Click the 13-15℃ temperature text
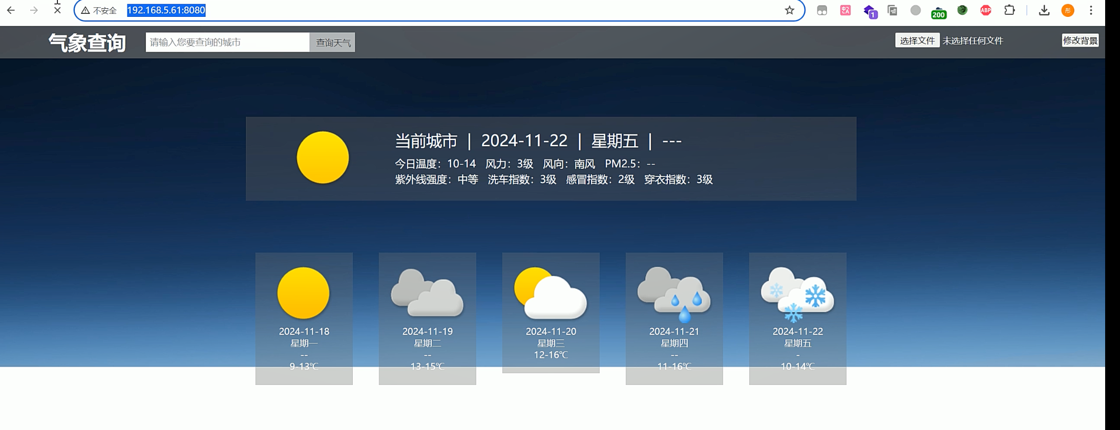Screen dimensions: 1120x430 coord(428,366)
